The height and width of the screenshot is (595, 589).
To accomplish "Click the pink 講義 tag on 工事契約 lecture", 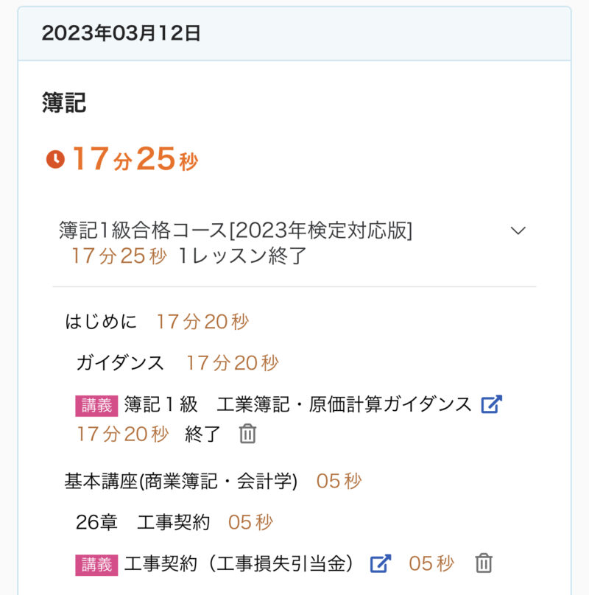I will 96,565.
